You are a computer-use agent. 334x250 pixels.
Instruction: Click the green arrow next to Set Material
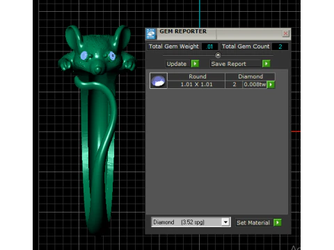(x=278, y=222)
